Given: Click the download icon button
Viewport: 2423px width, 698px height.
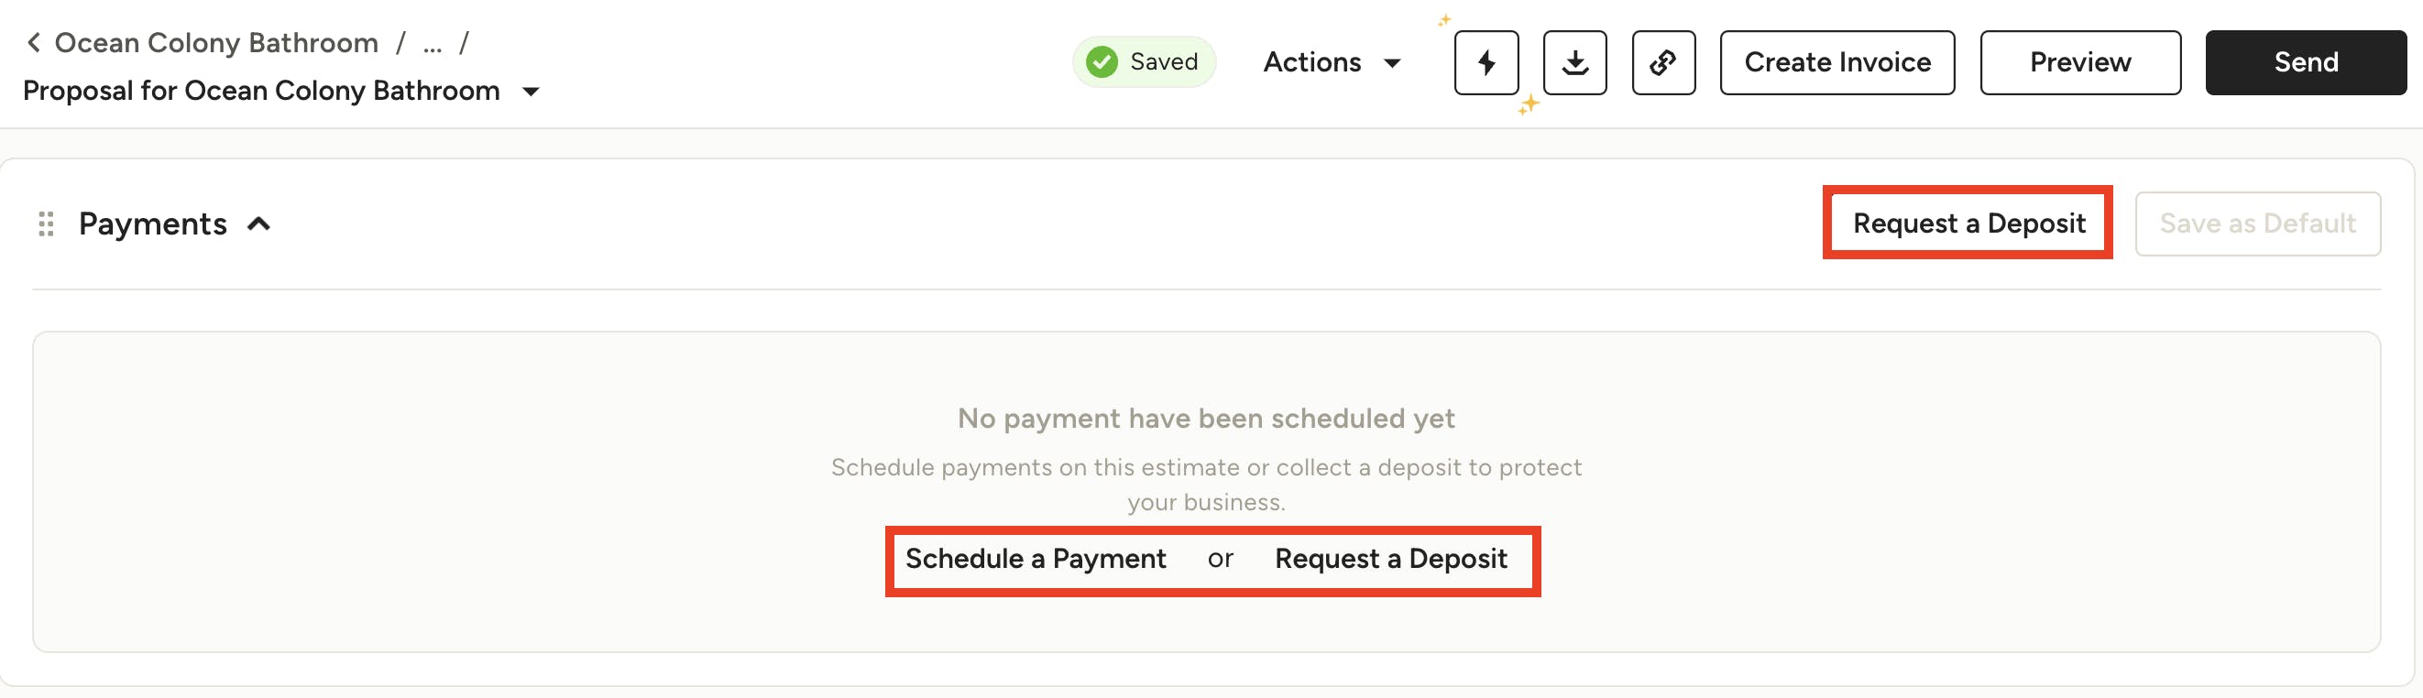Looking at the screenshot, I should [x=1574, y=63].
